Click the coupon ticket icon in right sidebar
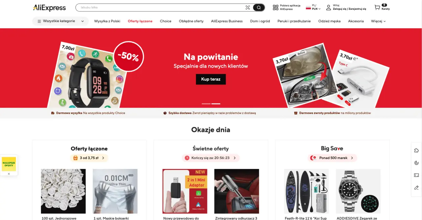422x220 pixels. pos(416,175)
